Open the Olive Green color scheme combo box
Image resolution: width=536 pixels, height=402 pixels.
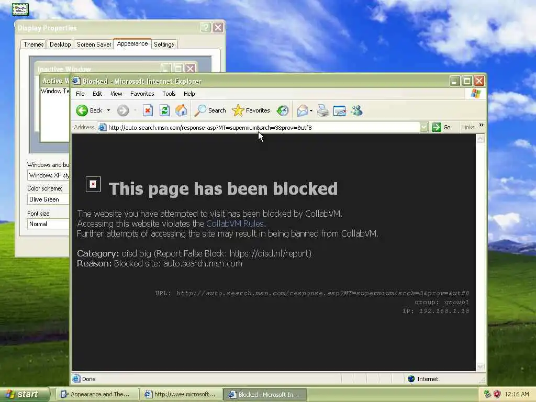[48, 199]
